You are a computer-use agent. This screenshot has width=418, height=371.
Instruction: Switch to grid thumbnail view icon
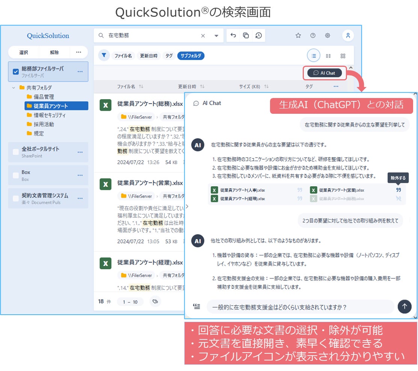(343, 56)
